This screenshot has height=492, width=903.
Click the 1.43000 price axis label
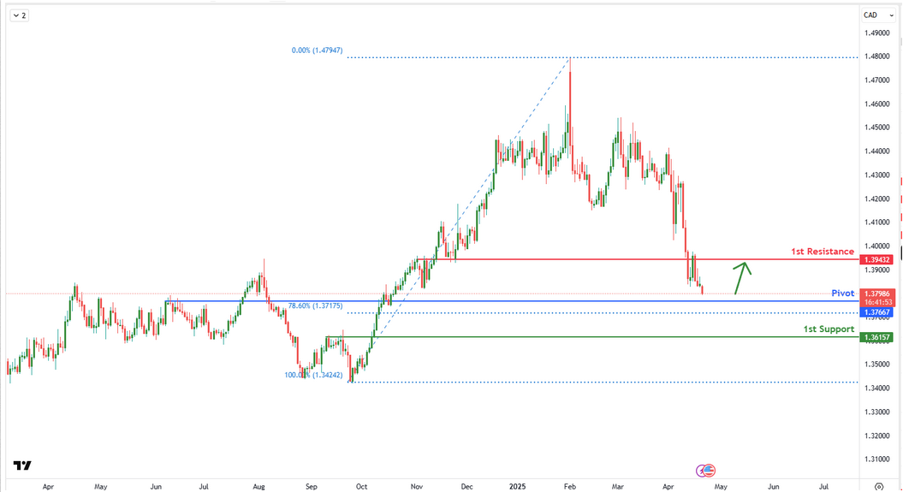[x=876, y=175]
